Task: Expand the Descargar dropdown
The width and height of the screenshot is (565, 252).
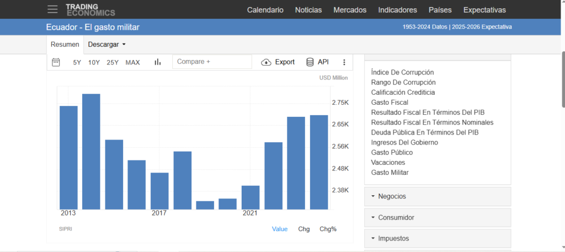Action: click(107, 44)
